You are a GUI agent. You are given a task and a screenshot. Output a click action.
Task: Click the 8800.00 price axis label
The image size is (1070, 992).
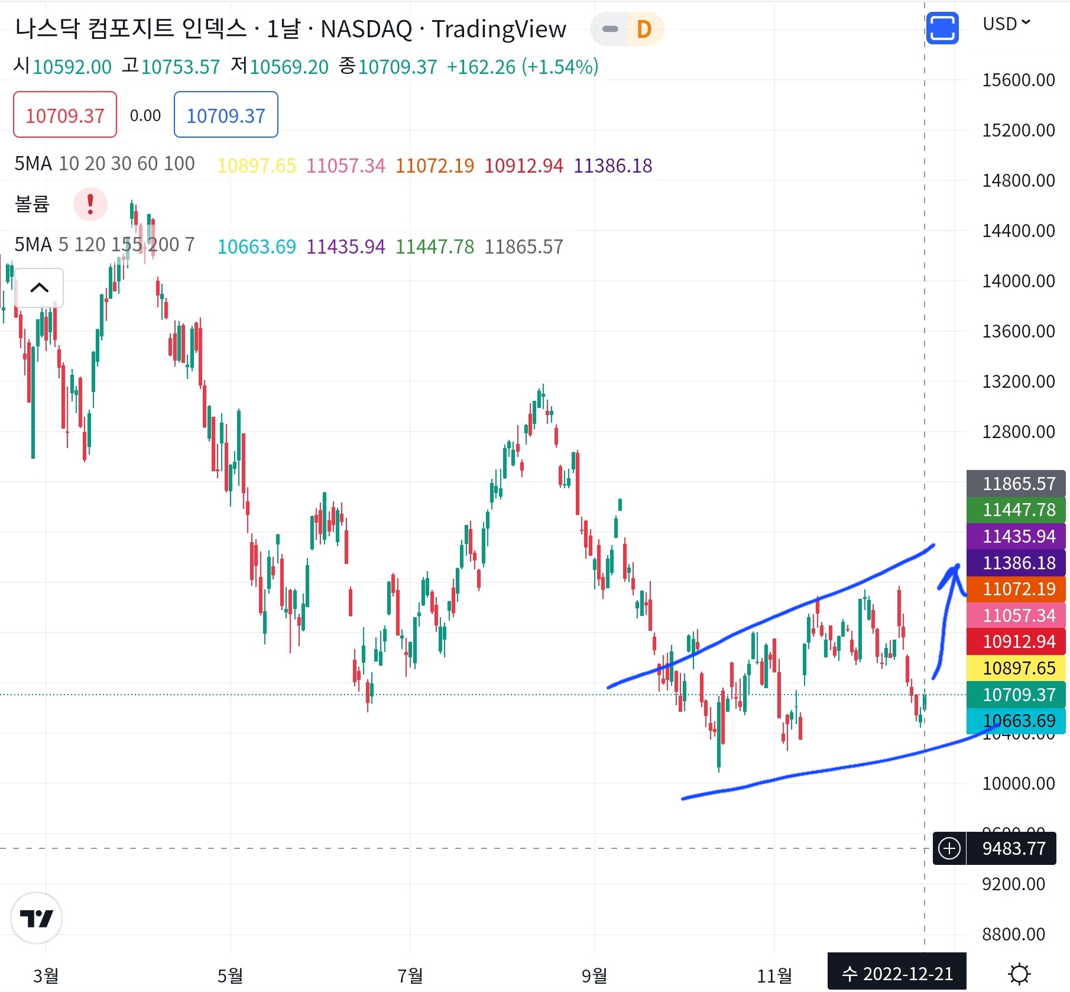click(x=1014, y=934)
